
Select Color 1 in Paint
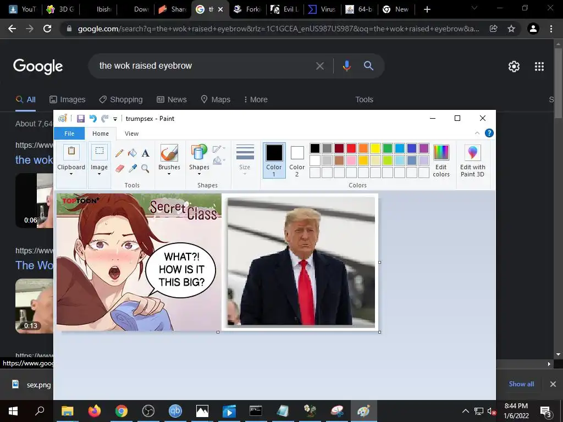pos(274,160)
